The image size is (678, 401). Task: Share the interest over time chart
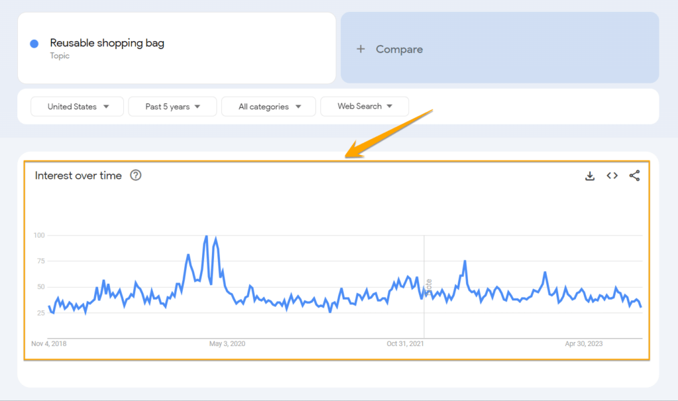(634, 175)
